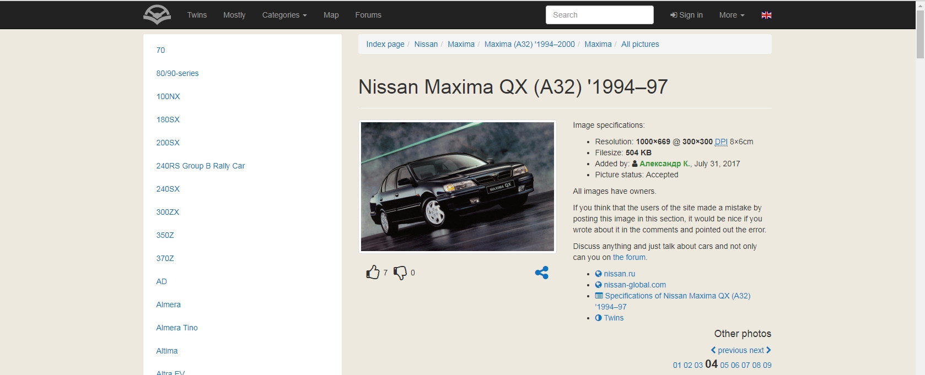Image resolution: width=925 pixels, height=375 pixels.
Task: Click Nissan breadcrumb link
Action: (426, 44)
